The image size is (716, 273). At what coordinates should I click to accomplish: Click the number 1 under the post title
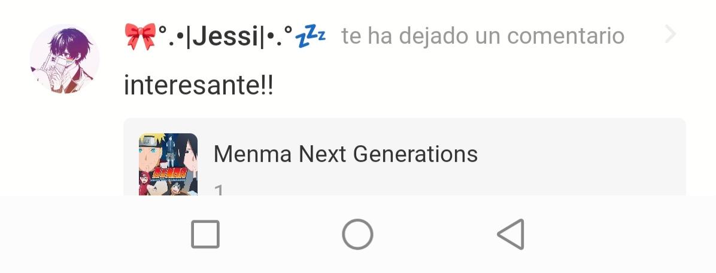pos(219,190)
